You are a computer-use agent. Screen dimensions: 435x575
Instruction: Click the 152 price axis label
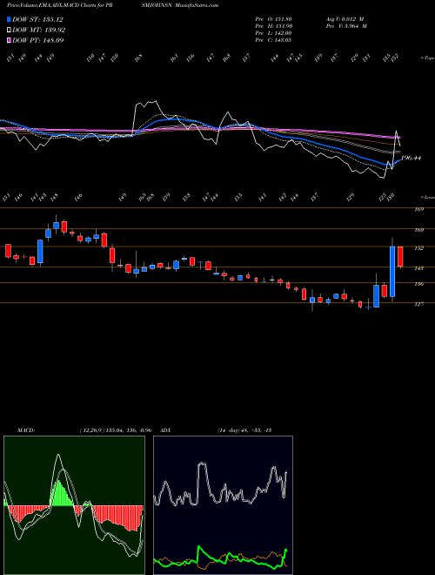[x=419, y=248]
